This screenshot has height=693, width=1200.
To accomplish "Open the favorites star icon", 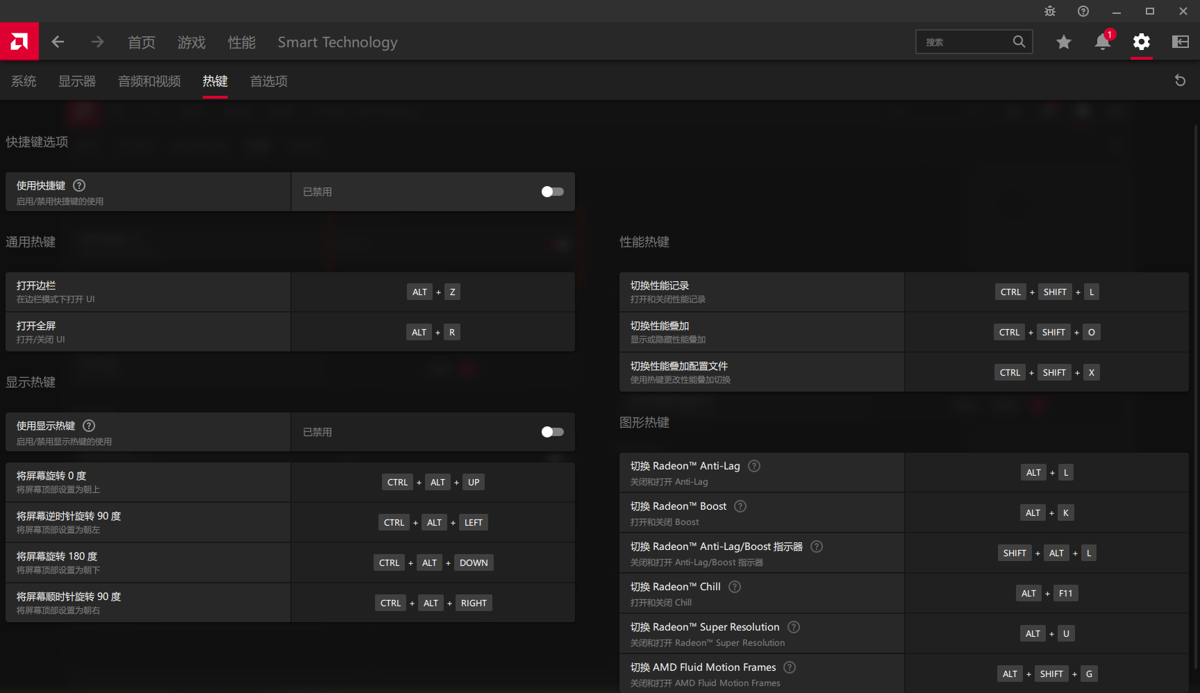I will (x=1063, y=42).
